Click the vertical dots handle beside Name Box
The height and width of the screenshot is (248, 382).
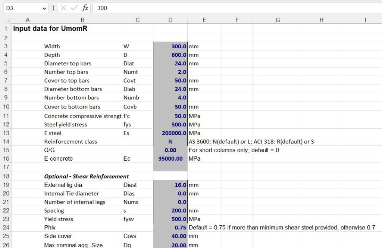click(x=53, y=8)
